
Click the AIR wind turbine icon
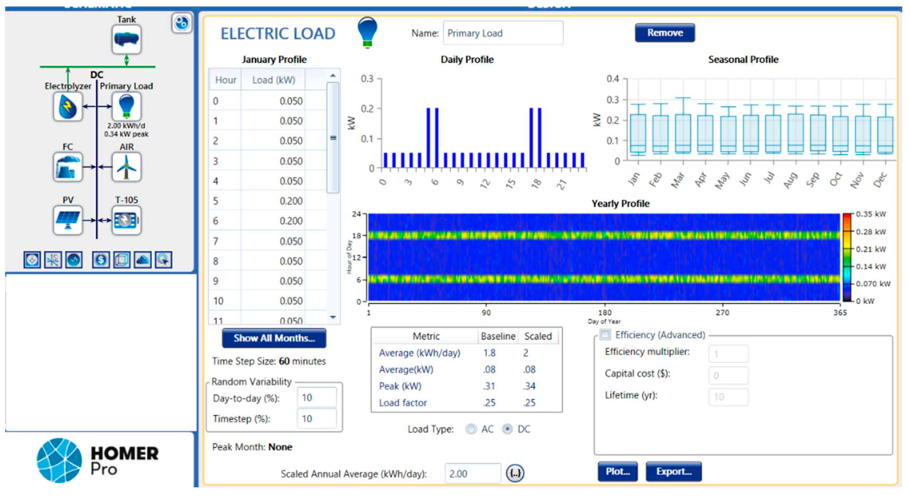pos(126,167)
